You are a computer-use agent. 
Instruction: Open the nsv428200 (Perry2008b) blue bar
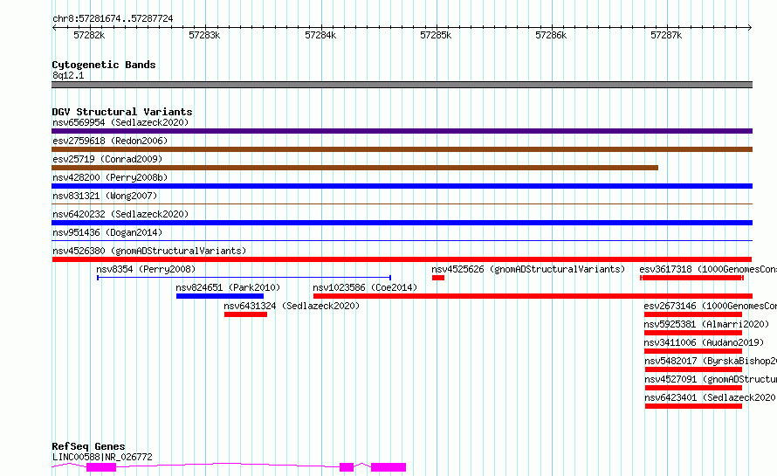coord(402,186)
